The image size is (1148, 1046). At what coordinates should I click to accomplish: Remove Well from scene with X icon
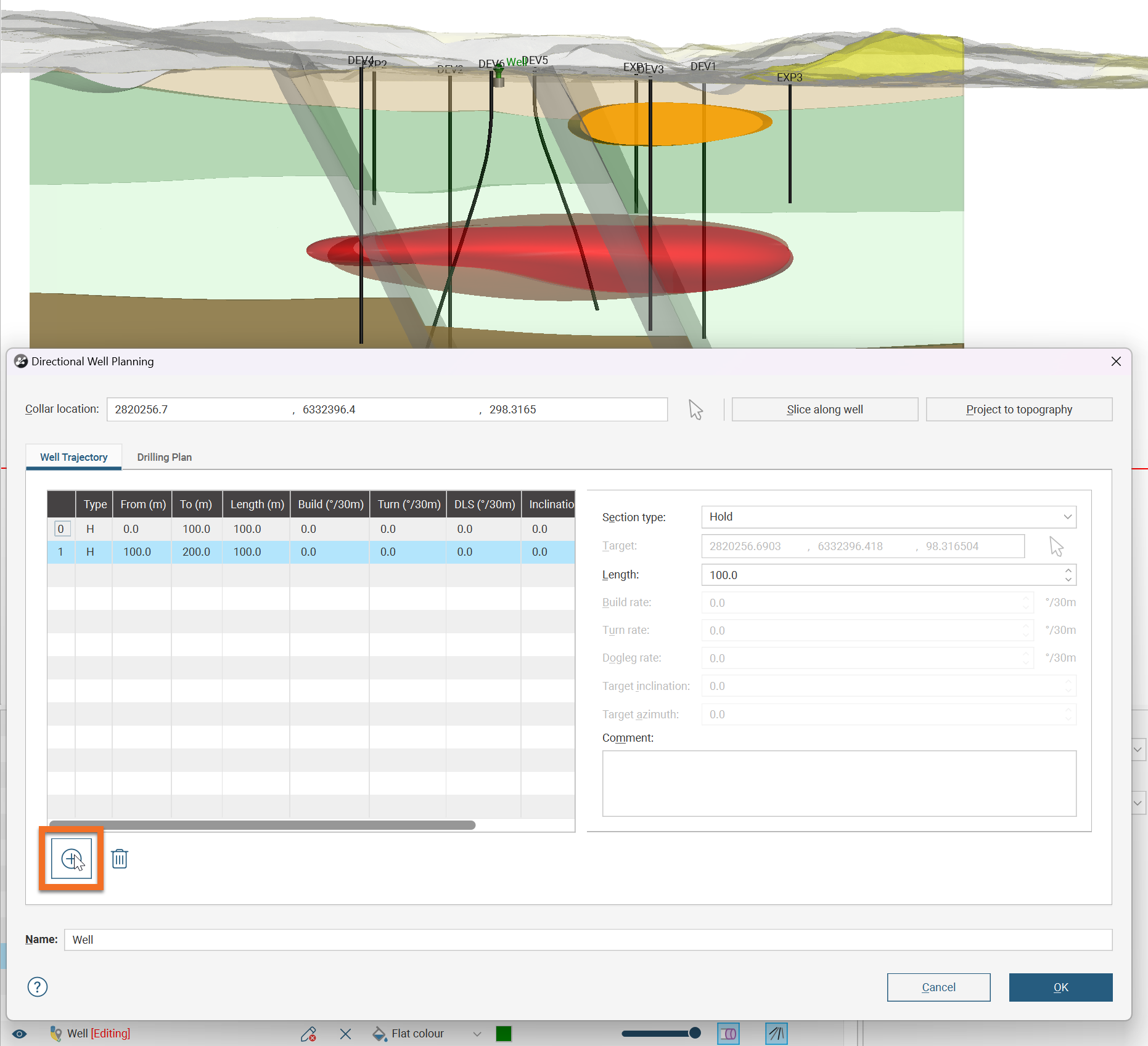point(345,1034)
